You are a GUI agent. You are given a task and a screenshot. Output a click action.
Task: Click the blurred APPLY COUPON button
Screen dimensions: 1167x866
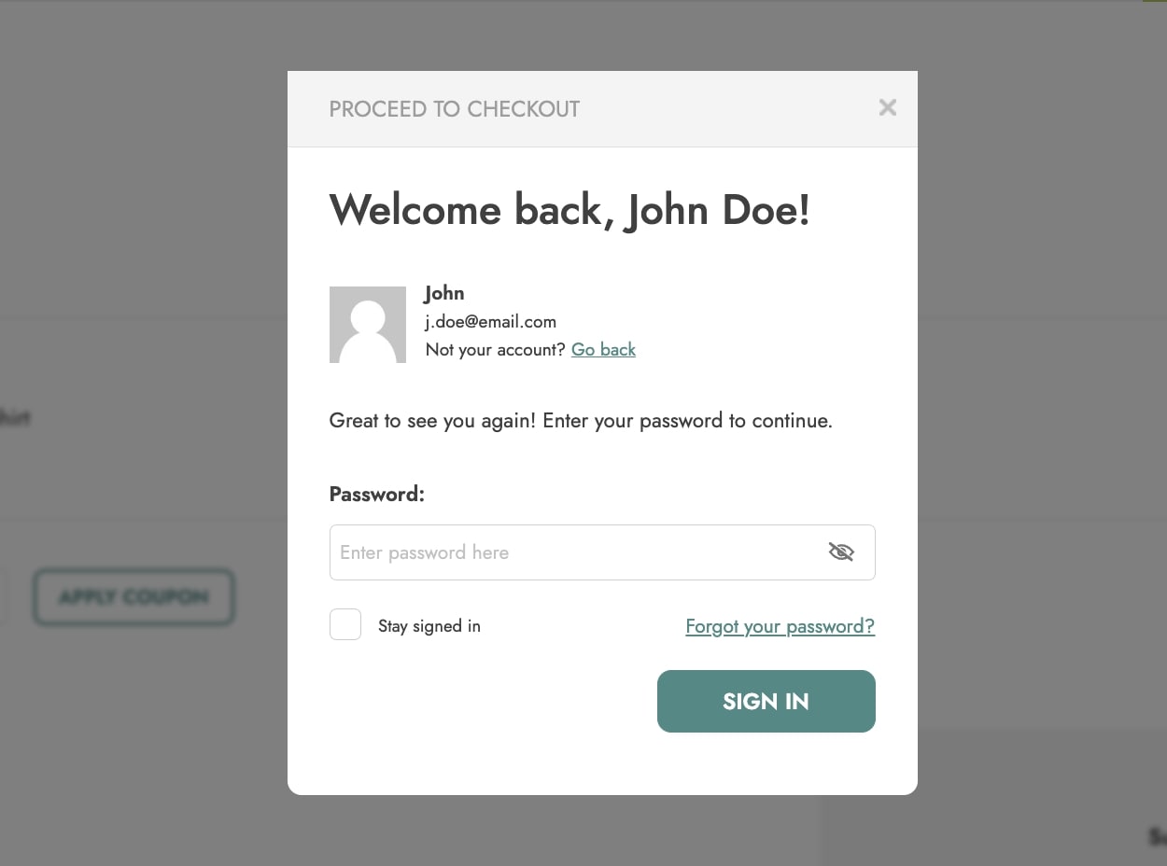[x=134, y=597]
